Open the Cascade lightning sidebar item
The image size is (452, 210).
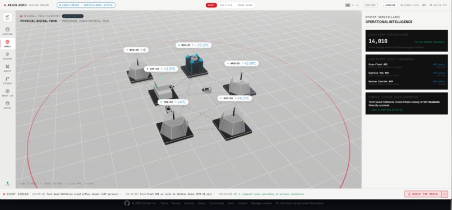[7, 56]
